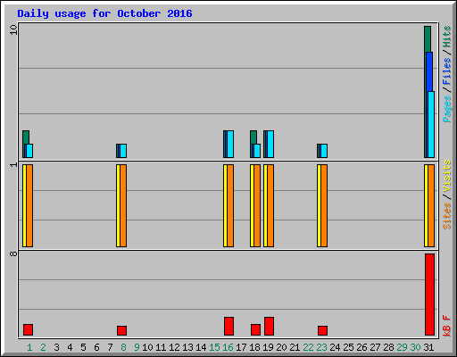The width and height of the screenshot is (457, 357).
Task: Click day label "23" on the x-axis
Action: (x=321, y=347)
